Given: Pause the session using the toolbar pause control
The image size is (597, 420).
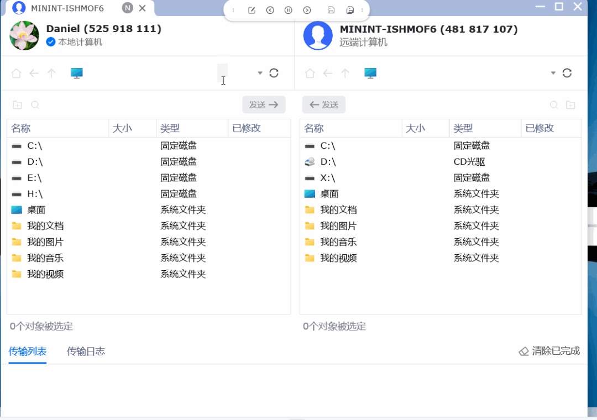Looking at the screenshot, I should tap(289, 10).
